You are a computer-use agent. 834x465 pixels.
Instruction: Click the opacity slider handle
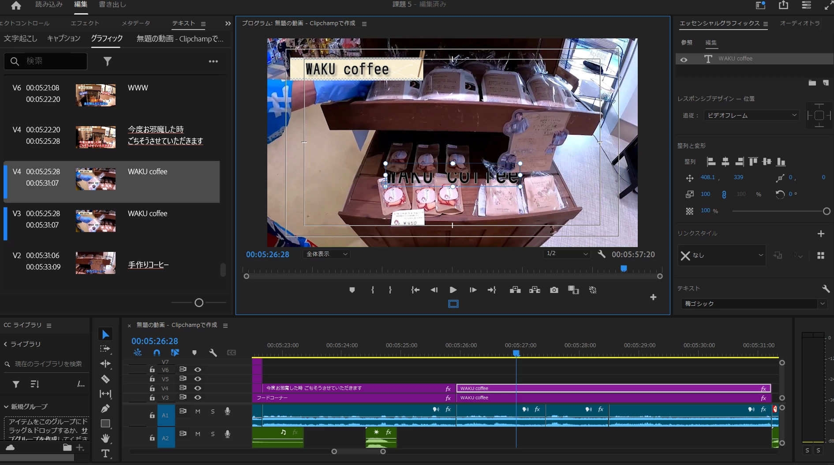click(827, 211)
